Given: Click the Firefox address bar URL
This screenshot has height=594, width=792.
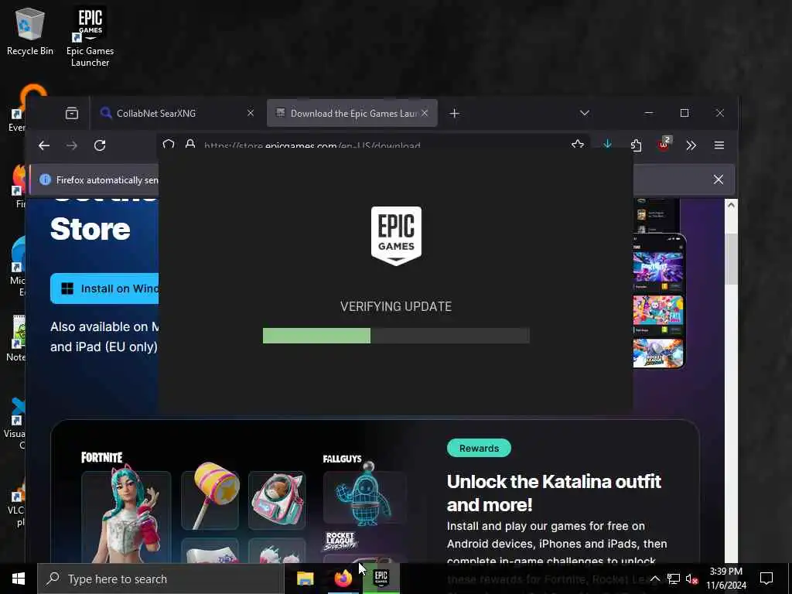Looking at the screenshot, I should point(312,146).
